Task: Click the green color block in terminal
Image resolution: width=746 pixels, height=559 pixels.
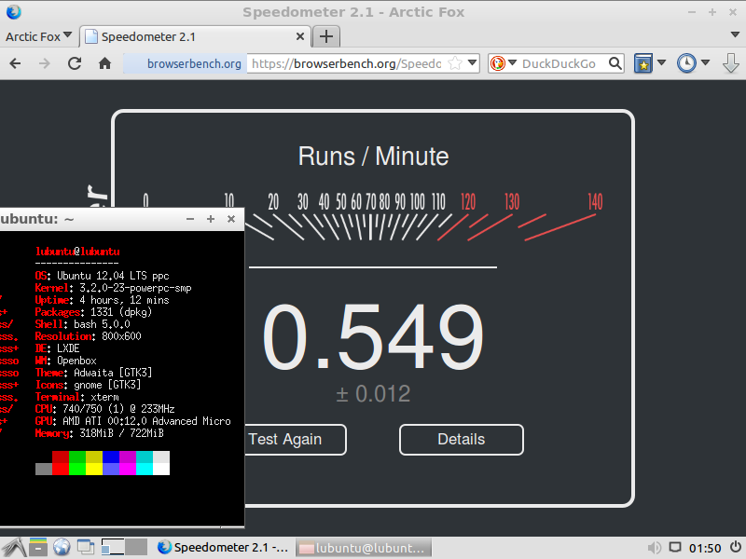Action: (x=77, y=463)
